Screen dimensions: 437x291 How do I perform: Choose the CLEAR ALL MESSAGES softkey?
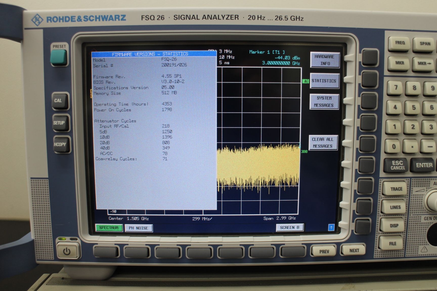323,143
